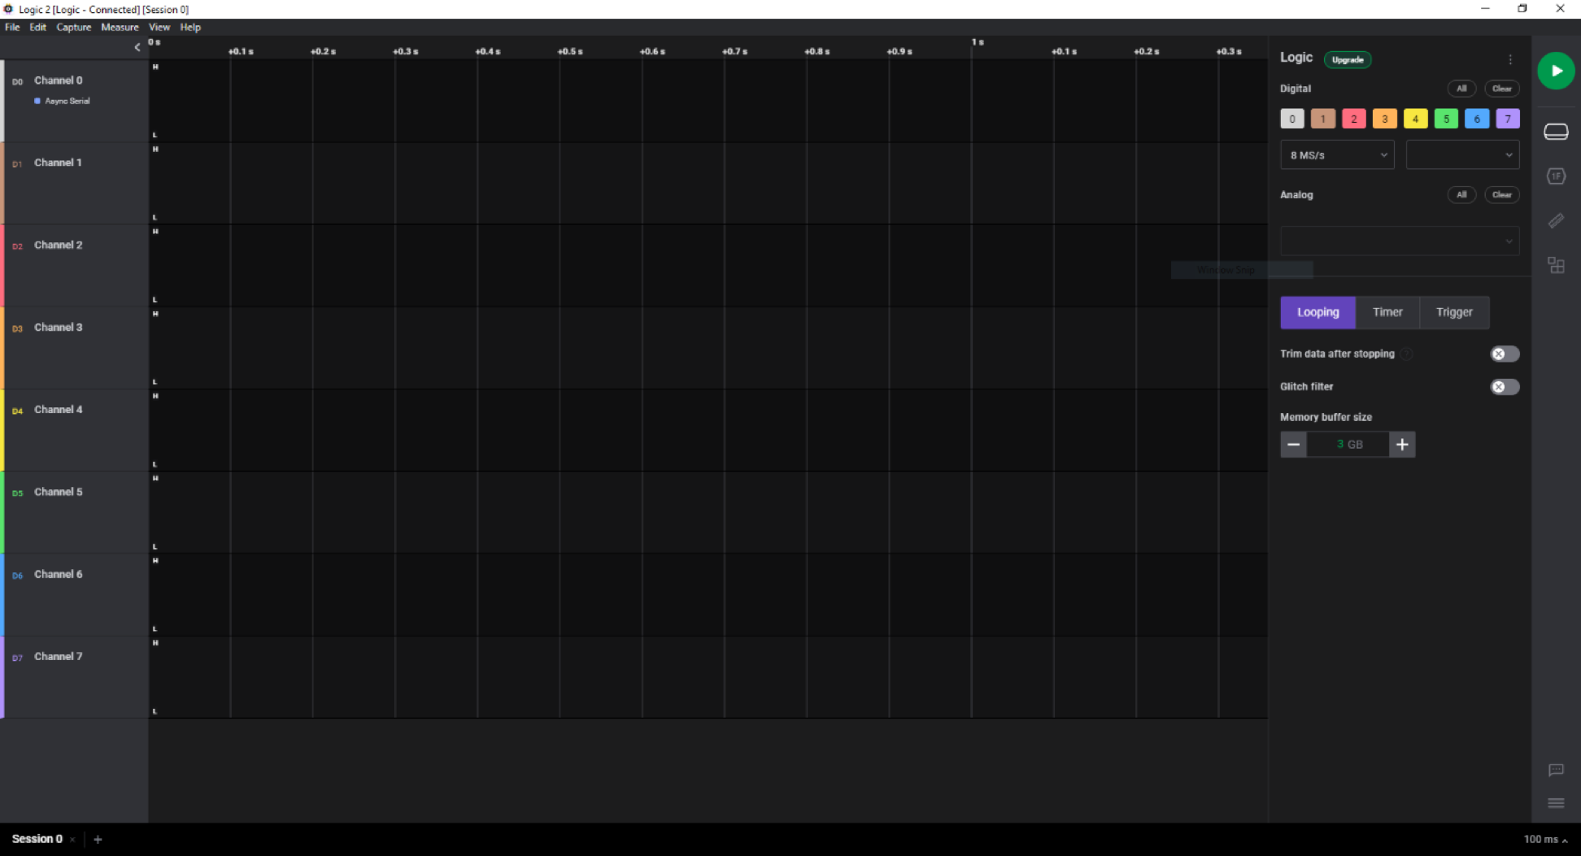Screen dimensions: 1581x856
Task: Select Channel 2 label
Action: click(x=59, y=245)
